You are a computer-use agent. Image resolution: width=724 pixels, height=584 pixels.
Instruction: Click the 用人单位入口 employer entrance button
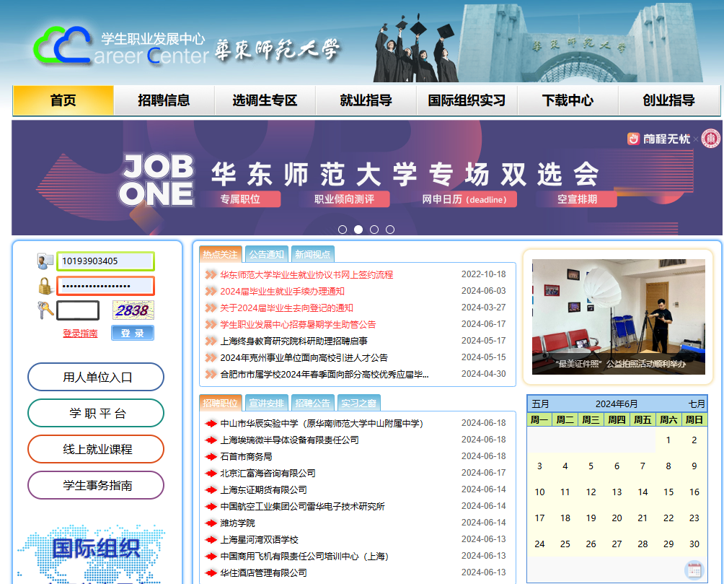96,377
